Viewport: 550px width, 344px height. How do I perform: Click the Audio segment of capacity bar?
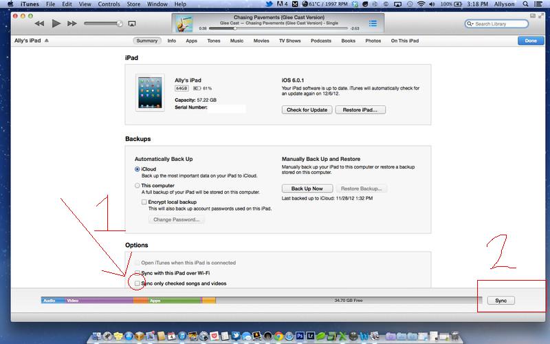click(53, 301)
